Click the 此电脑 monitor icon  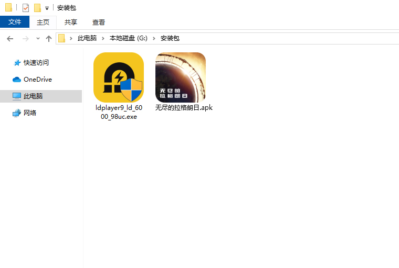point(17,96)
